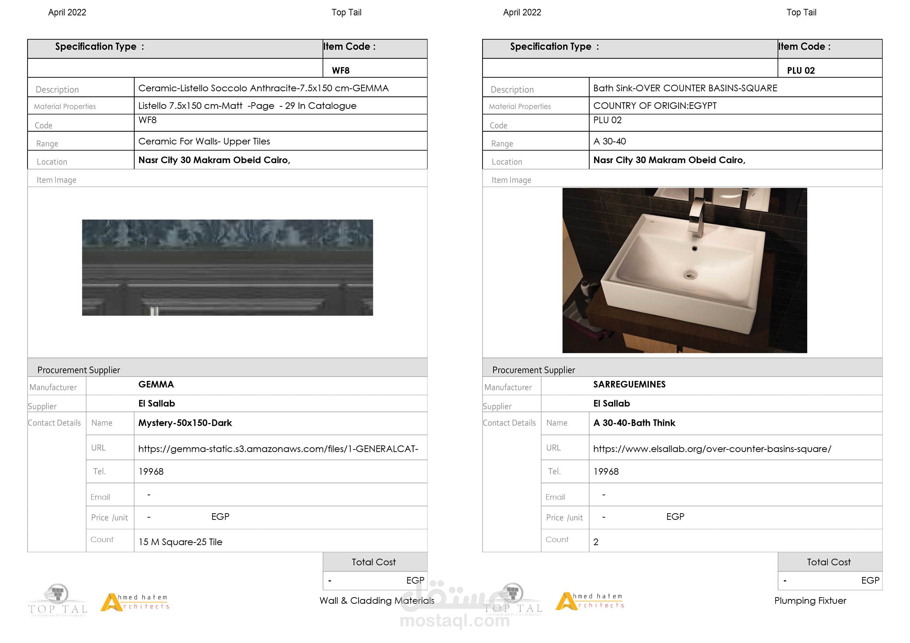
Task: Click the white bath sink image
Action: pos(684,271)
